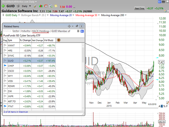
Task: Click the 7.47 current price label
Action: click(x=161, y=62)
